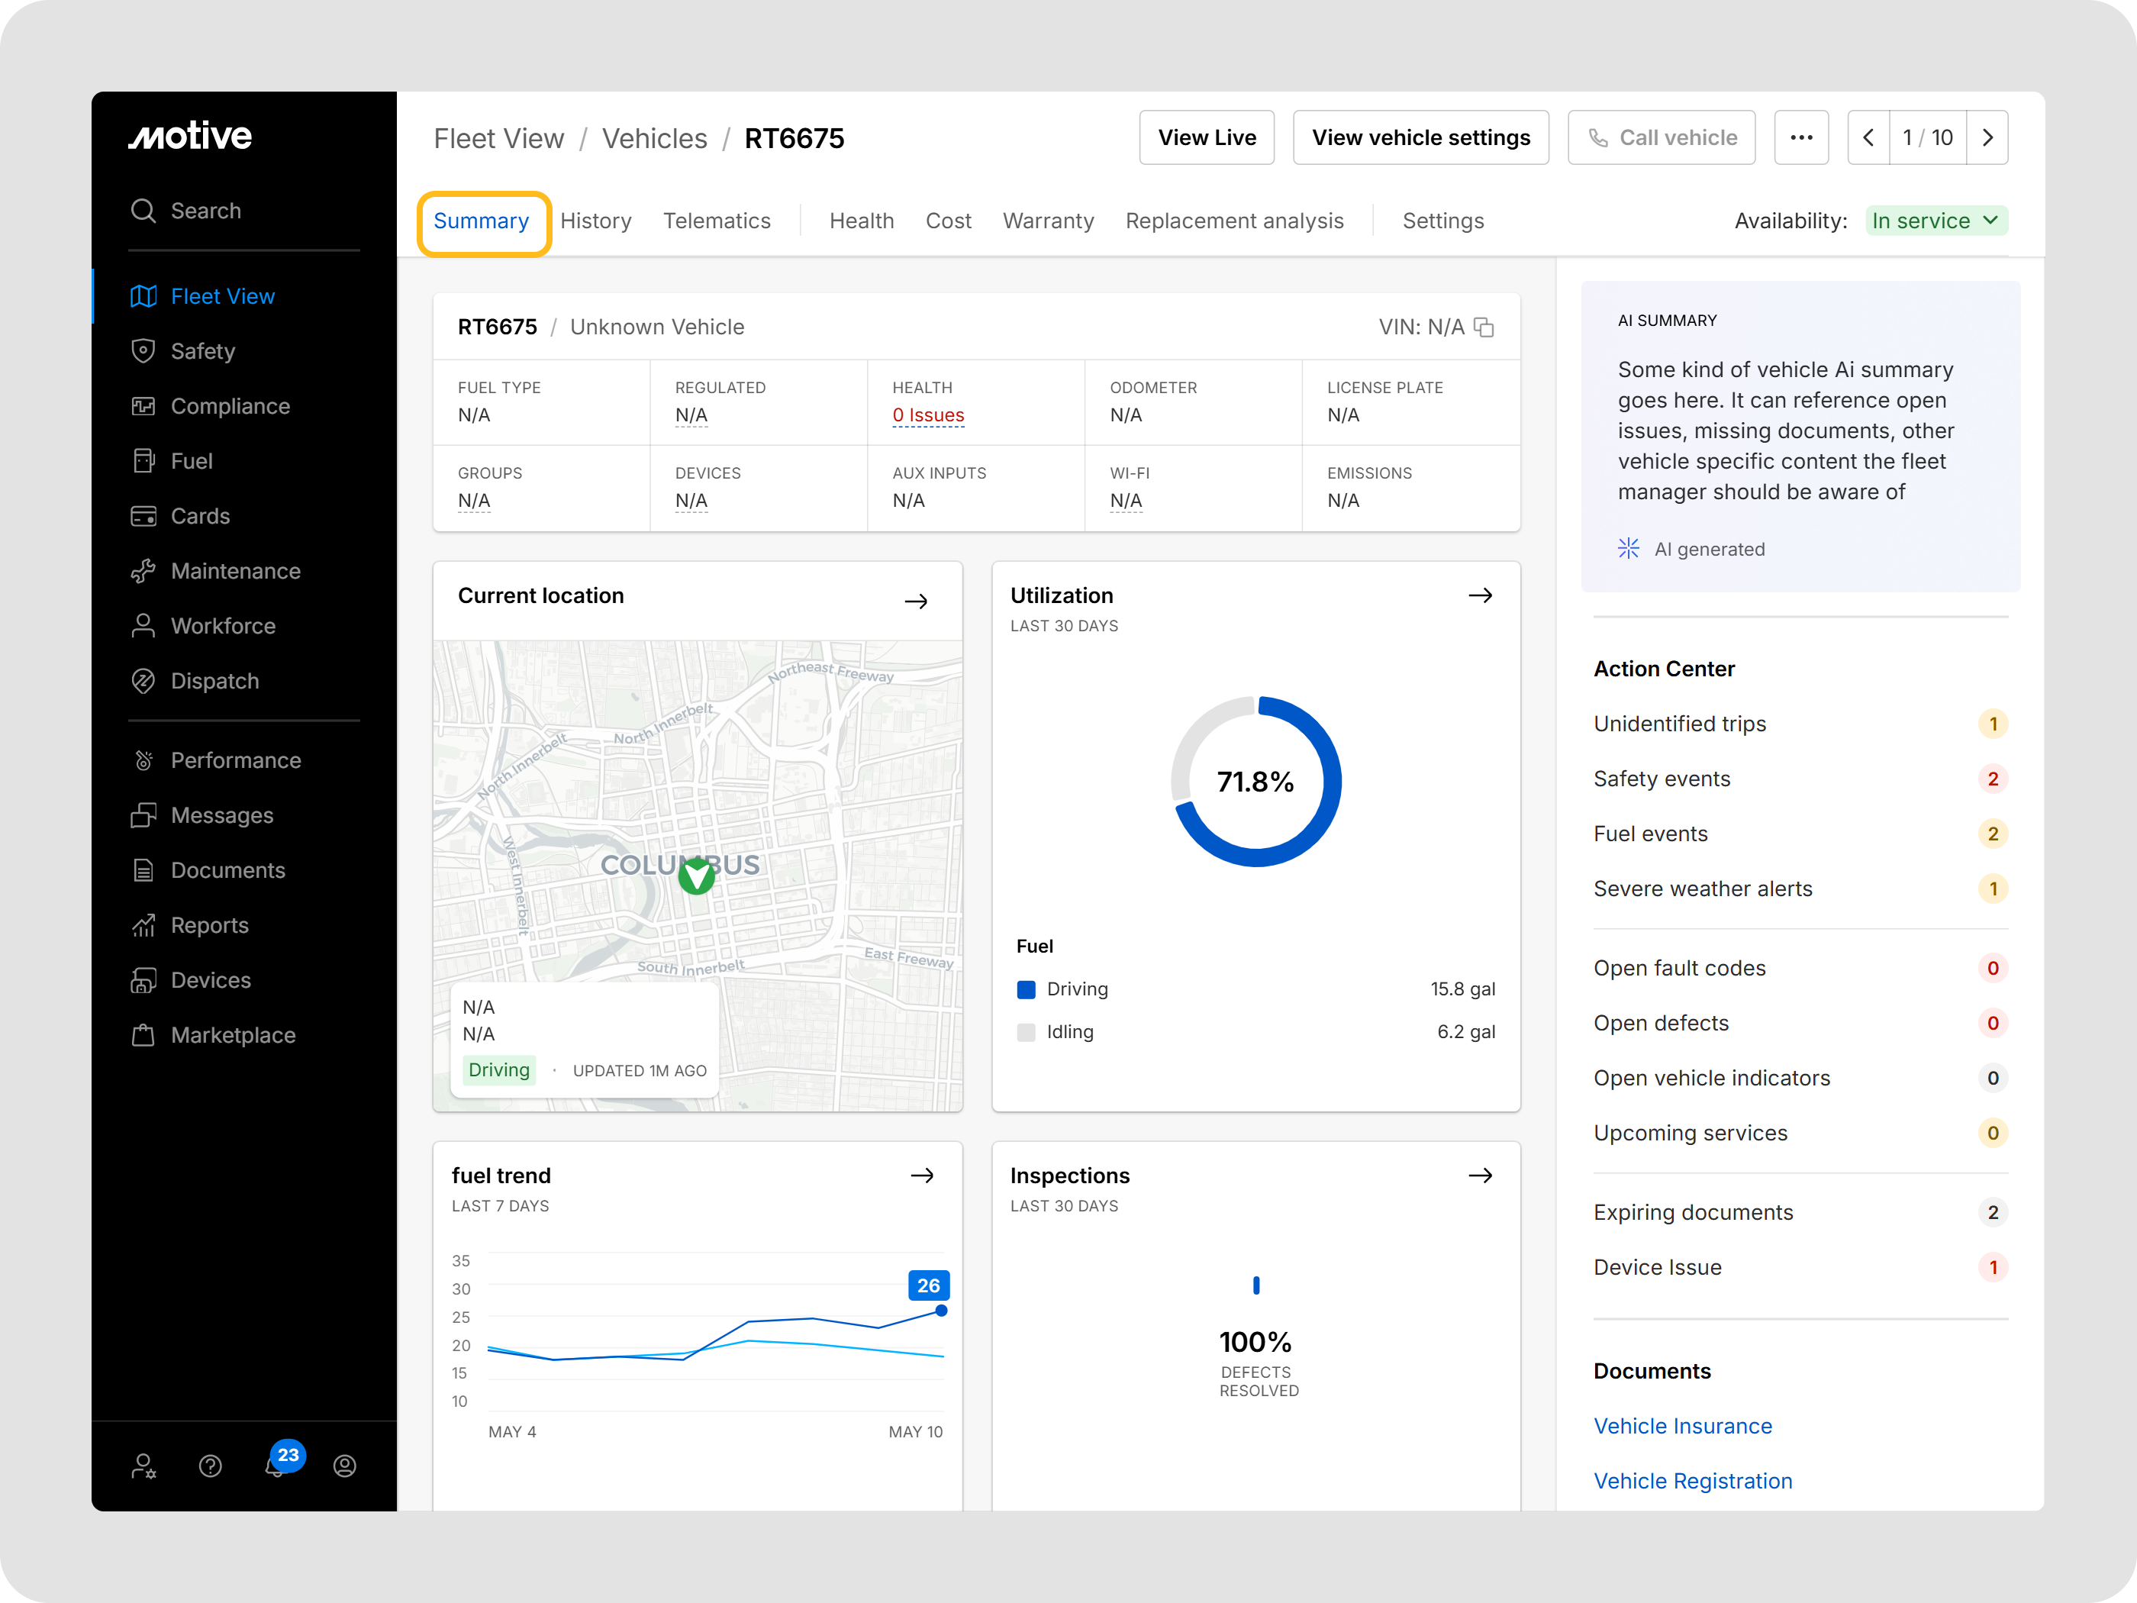This screenshot has height=1603, width=2137.
Task: Click the 71.8% utilization donut chart
Action: 1256,782
